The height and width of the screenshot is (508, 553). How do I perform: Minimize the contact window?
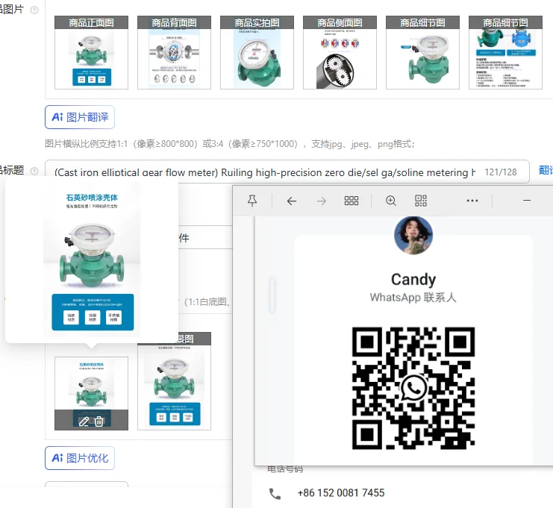pyautogui.click(x=527, y=200)
